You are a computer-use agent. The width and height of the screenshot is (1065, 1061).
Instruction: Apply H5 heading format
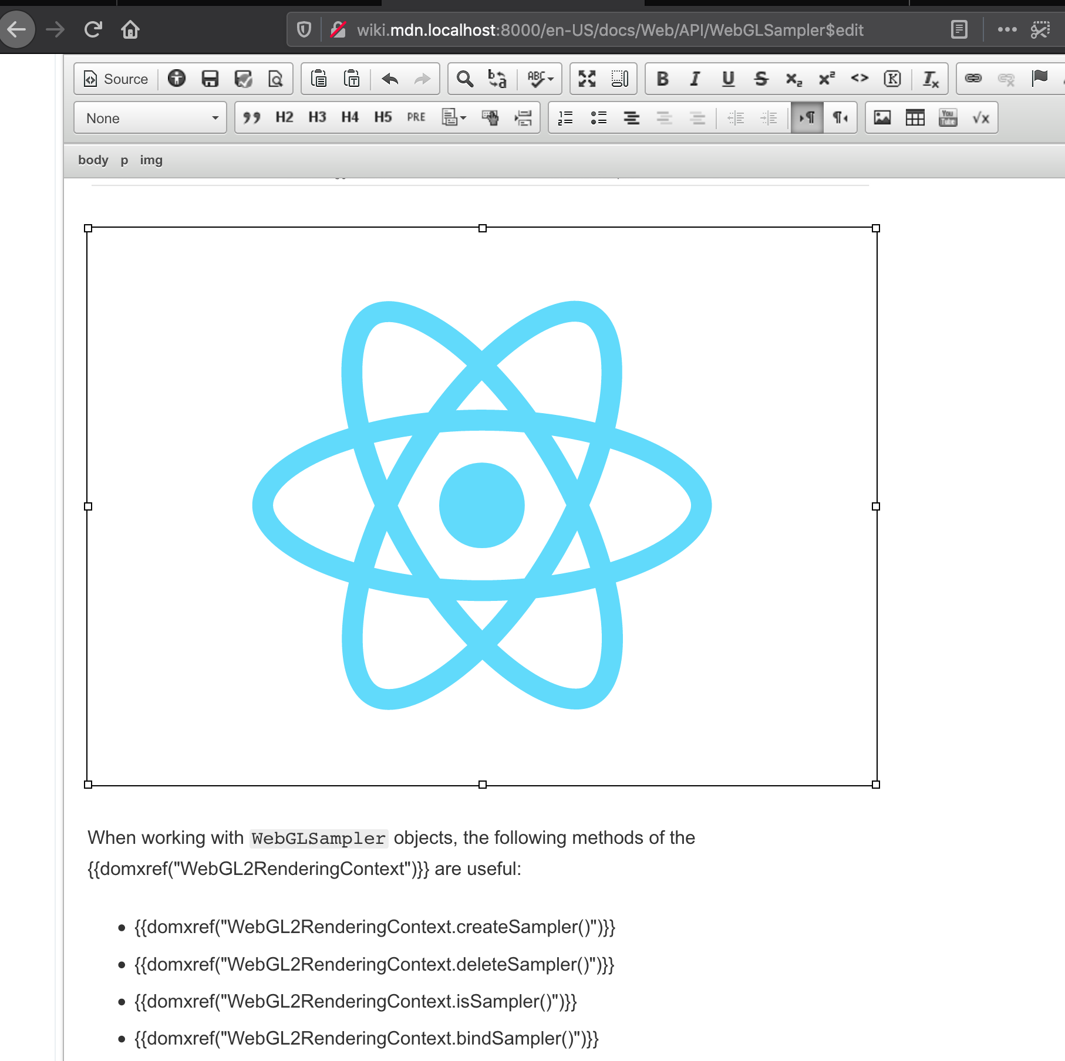383,118
